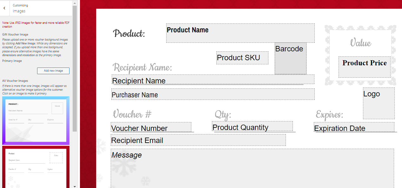Select the Logo placeholder box
The height and width of the screenshot is (188, 402).
(x=379, y=103)
